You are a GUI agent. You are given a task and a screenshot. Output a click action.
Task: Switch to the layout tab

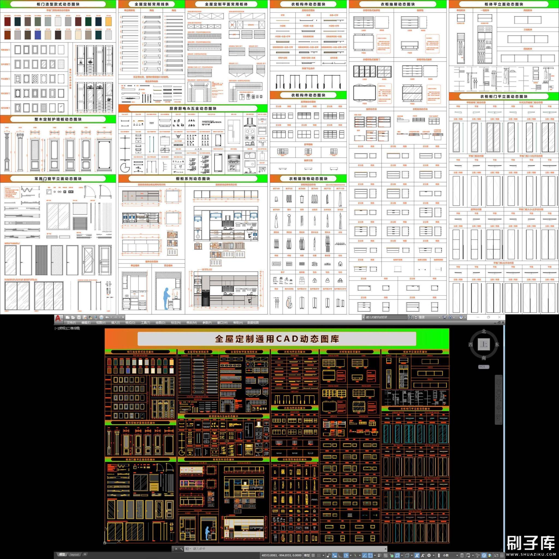[x=74, y=554]
